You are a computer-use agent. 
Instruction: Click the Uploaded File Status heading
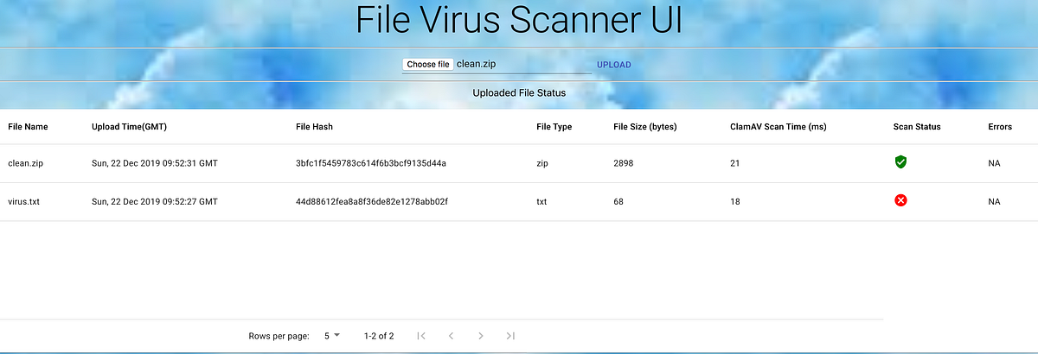pos(519,92)
